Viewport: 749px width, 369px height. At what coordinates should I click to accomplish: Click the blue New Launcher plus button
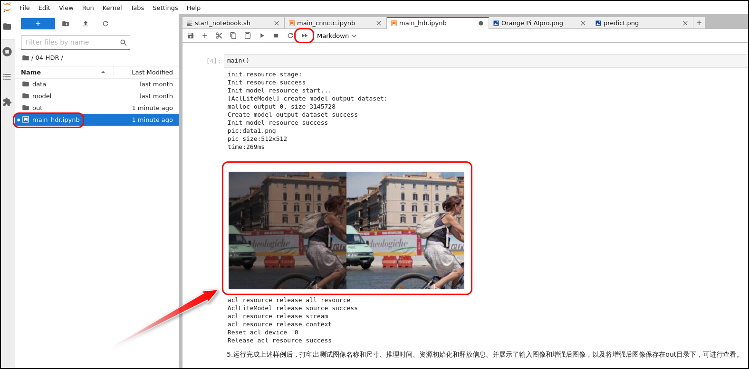(x=38, y=24)
